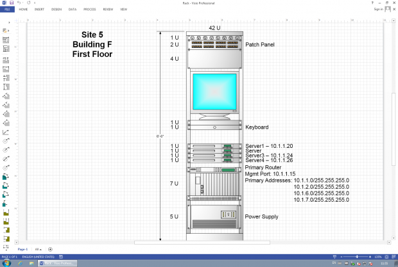This screenshot has height=267, width=398.
Task: Open the FILE tab
Action: pyautogui.click(x=7, y=10)
